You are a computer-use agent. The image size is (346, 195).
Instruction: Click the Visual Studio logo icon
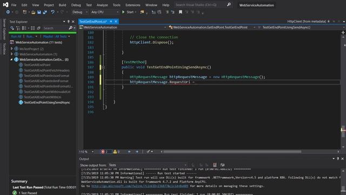[x=6, y=5]
